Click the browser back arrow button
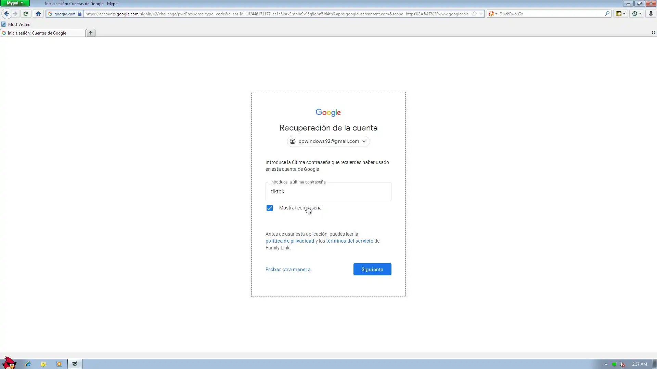657x369 pixels. coord(7,14)
